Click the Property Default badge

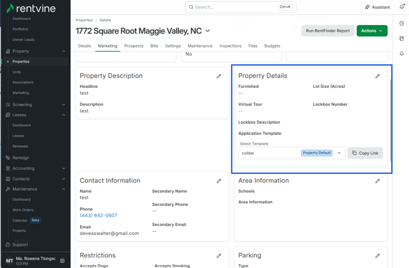click(x=317, y=153)
